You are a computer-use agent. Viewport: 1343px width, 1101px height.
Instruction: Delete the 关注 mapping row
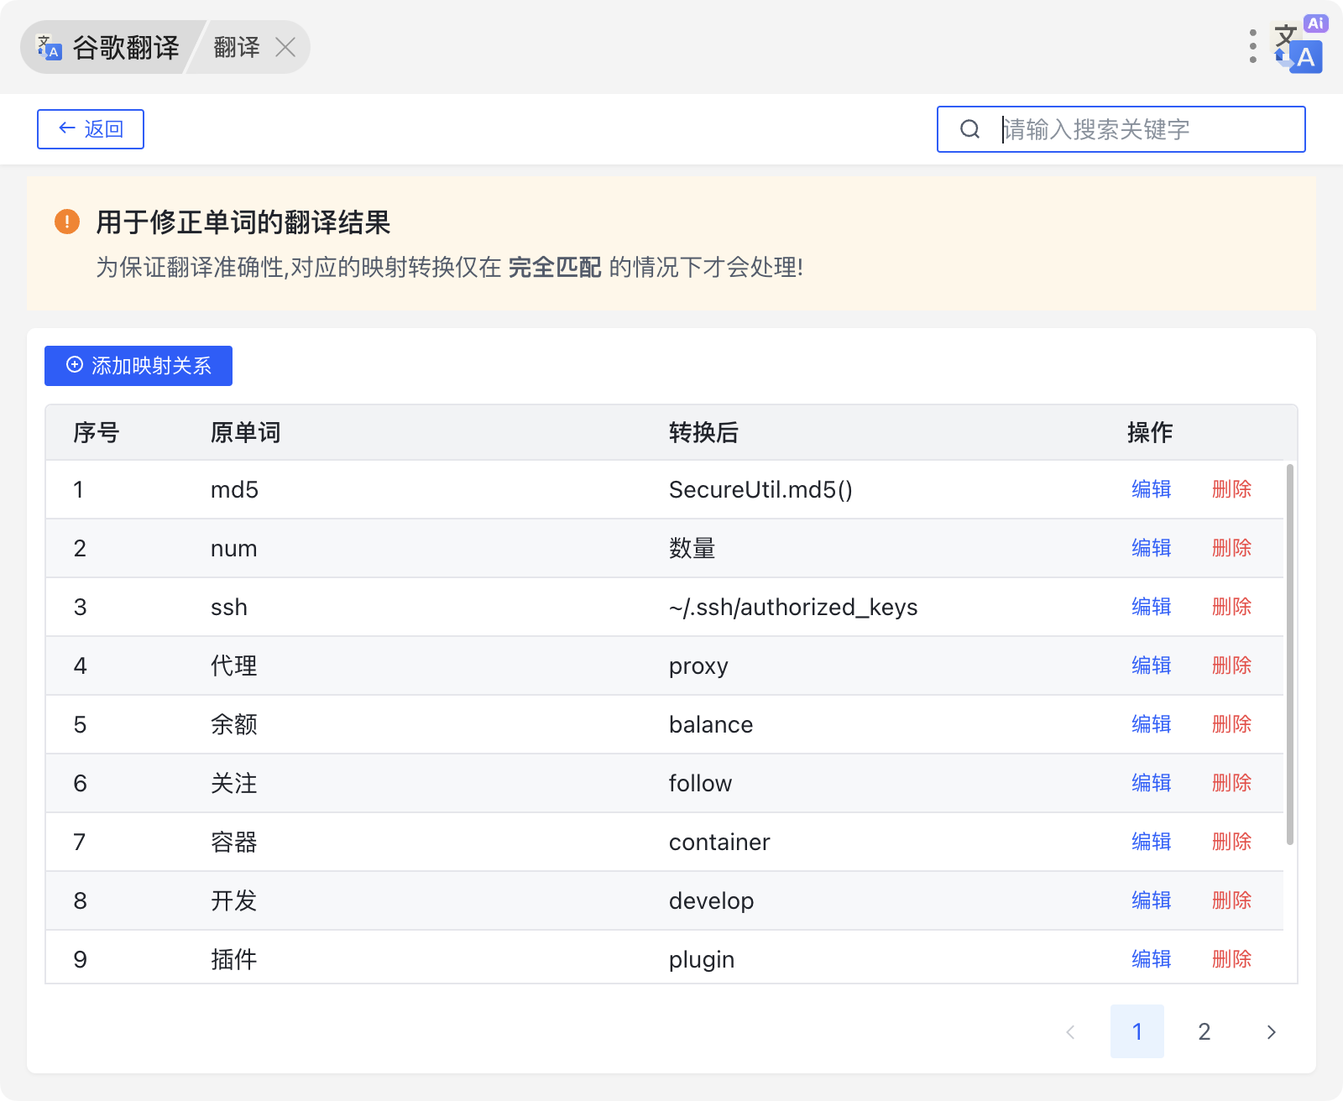(x=1231, y=783)
